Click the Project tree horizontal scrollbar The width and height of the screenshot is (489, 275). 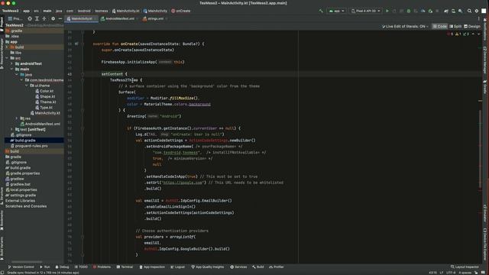27,262
